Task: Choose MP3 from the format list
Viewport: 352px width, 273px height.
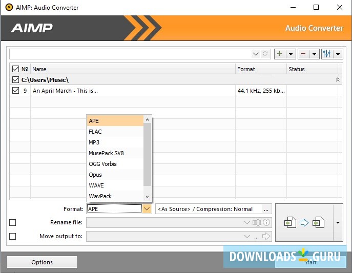Action: click(x=115, y=142)
